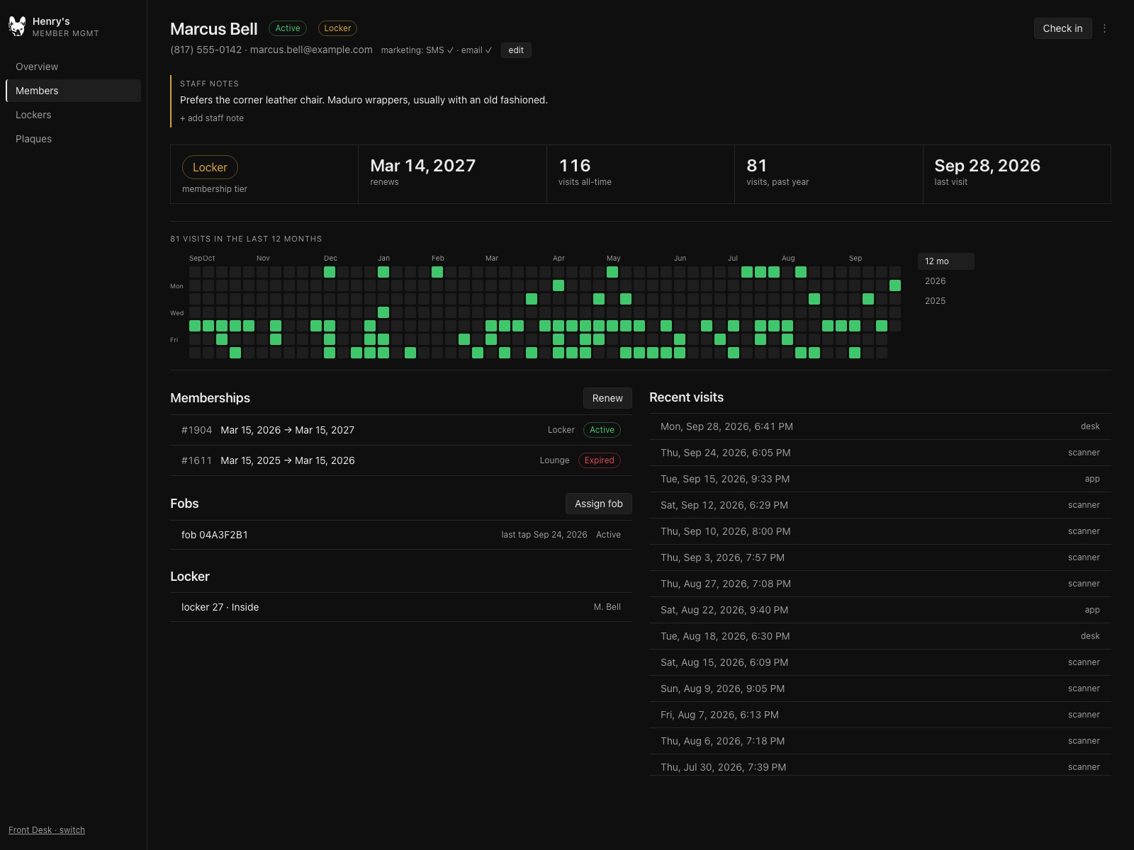Switch the Front Desk role link

point(47,830)
